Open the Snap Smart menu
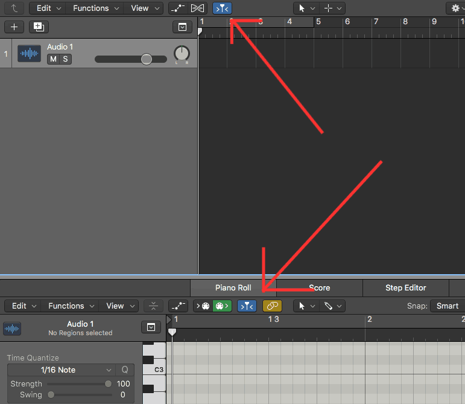The image size is (465, 404). (x=447, y=306)
